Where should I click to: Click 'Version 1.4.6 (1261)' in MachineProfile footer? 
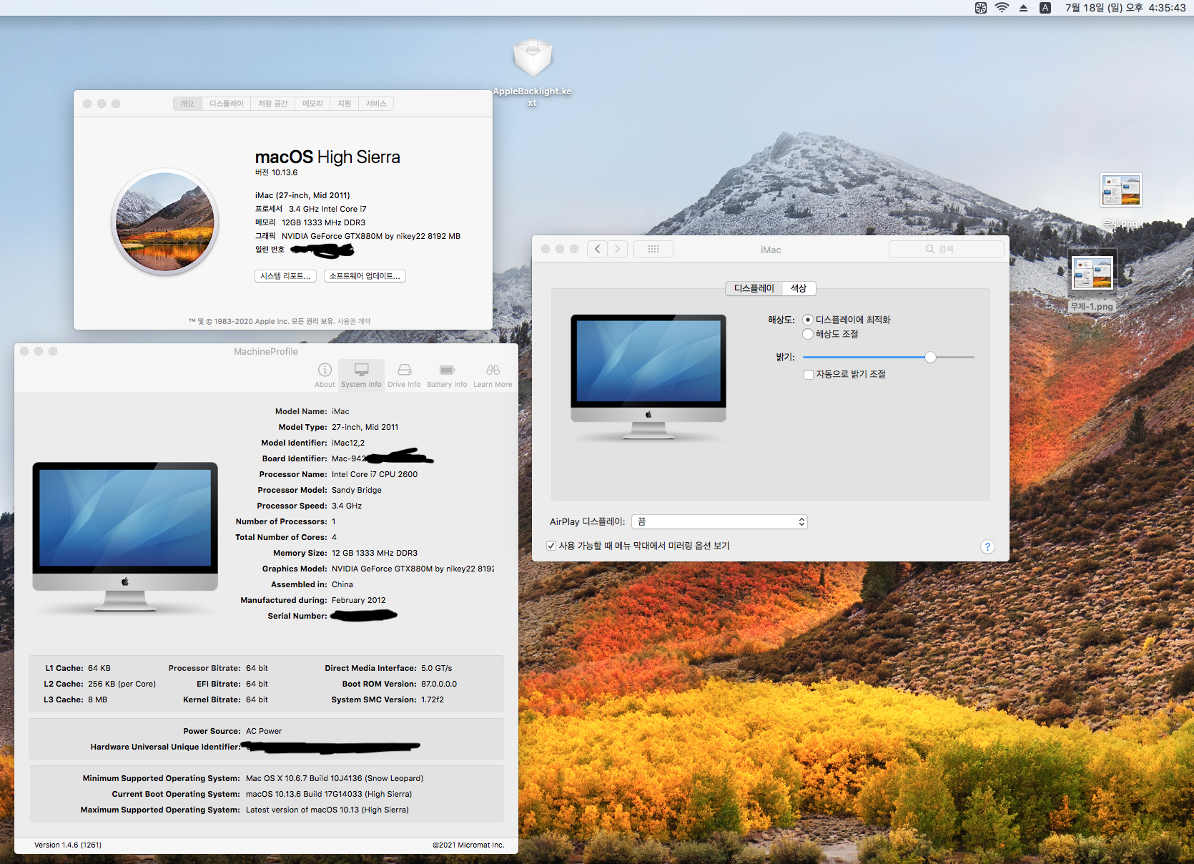[x=68, y=845]
